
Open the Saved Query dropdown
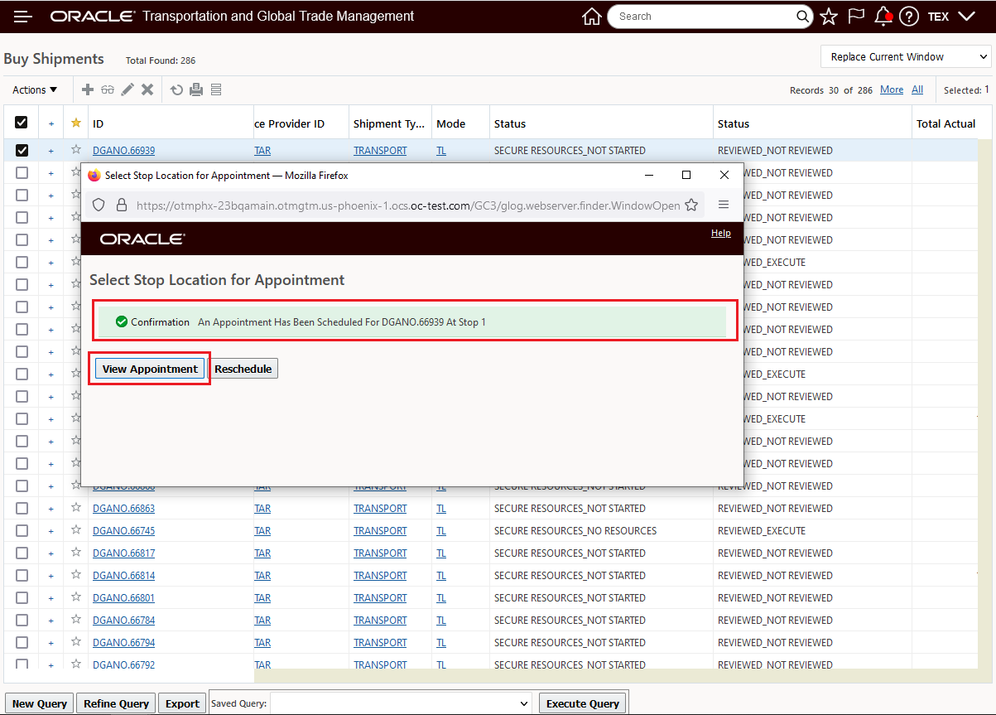pyautogui.click(x=401, y=703)
